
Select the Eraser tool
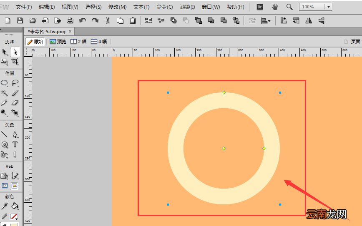point(15,103)
